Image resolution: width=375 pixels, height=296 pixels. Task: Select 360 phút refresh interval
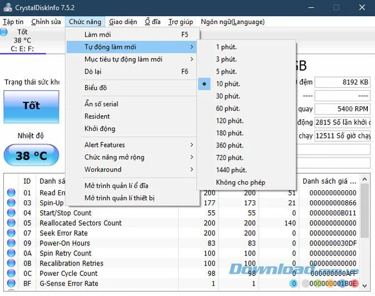(246, 145)
